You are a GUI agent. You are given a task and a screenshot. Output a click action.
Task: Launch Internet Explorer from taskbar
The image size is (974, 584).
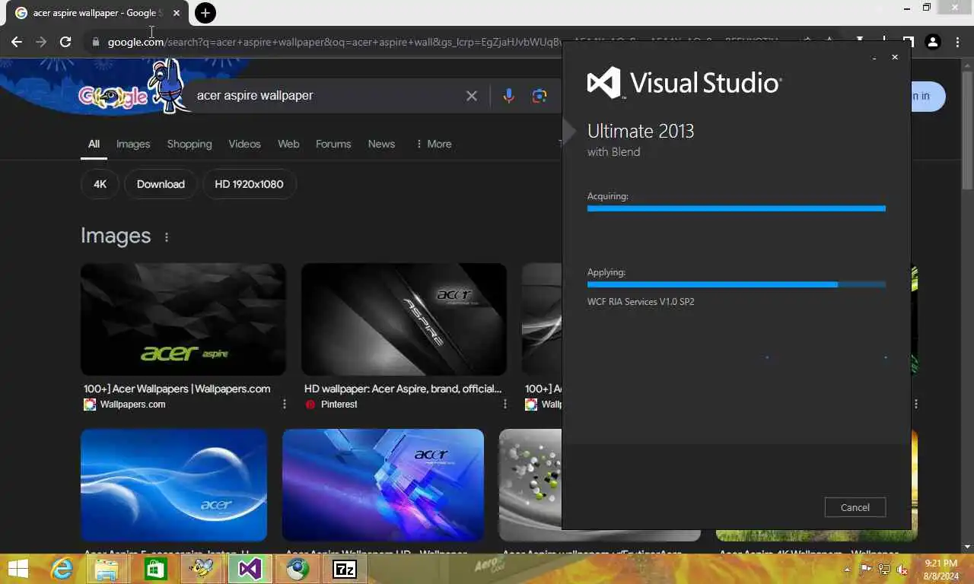62,568
